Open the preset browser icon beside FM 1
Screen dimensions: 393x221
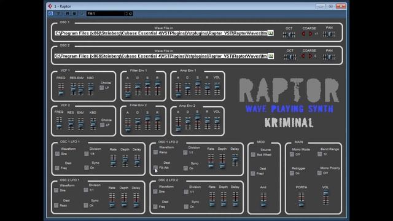pos(131,14)
